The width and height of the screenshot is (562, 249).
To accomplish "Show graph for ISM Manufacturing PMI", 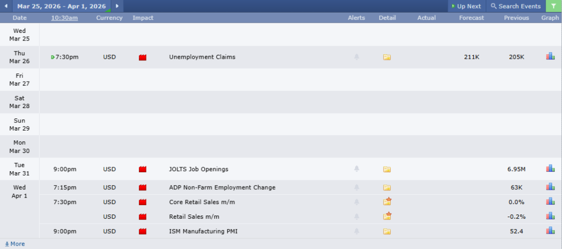I will coord(550,231).
